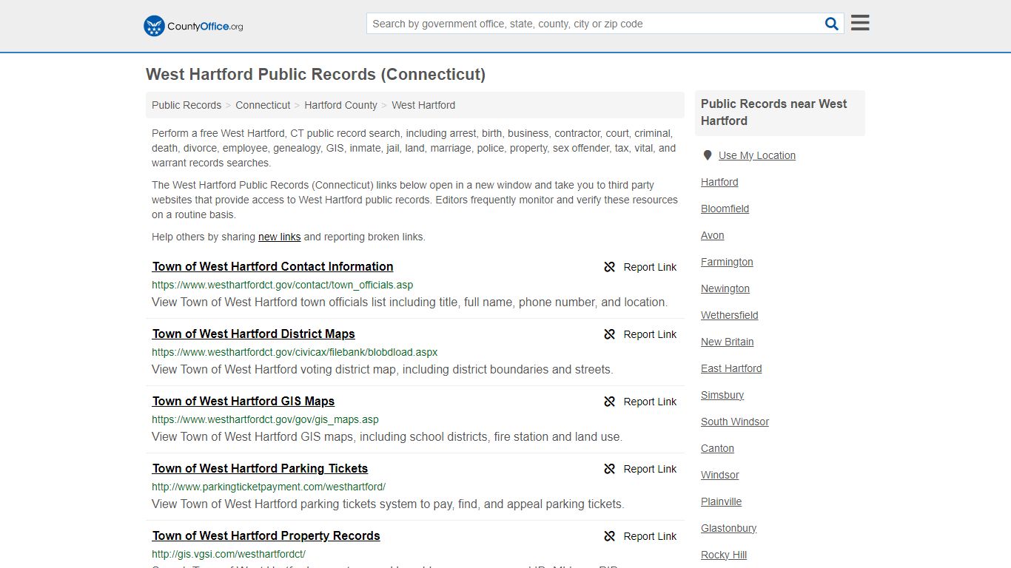Viewport: 1011px width, 568px height.
Task: Click the magnifying glass search icon
Action: [x=832, y=24]
